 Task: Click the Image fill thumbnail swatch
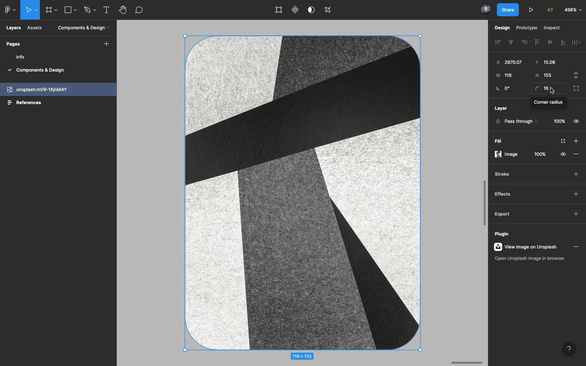tap(498, 154)
